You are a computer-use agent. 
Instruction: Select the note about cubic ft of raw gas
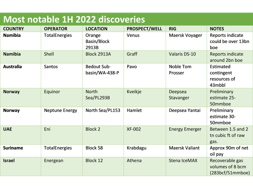pos(229,135)
